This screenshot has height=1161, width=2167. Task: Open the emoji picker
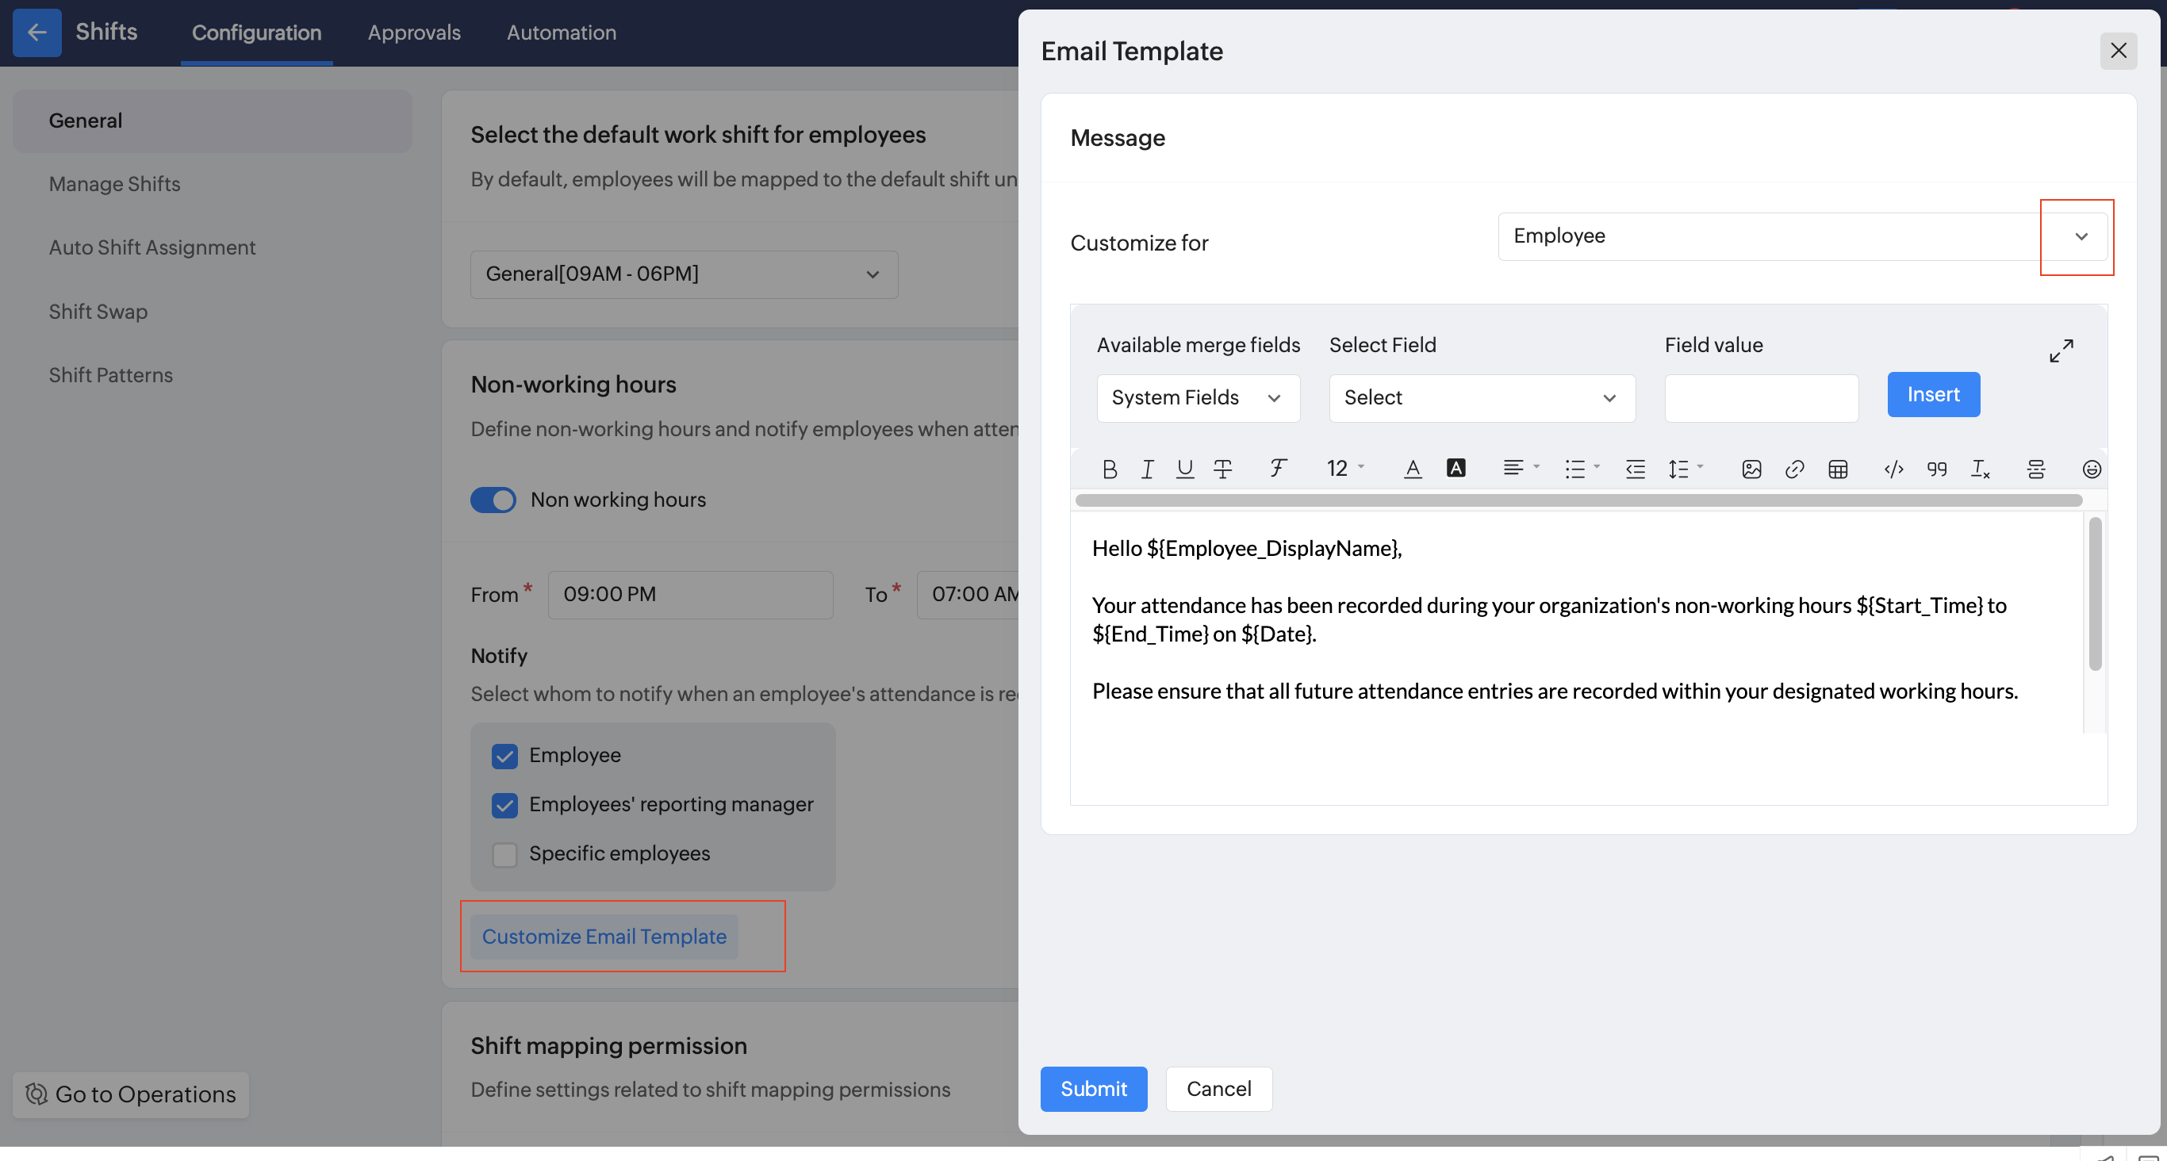2092,469
